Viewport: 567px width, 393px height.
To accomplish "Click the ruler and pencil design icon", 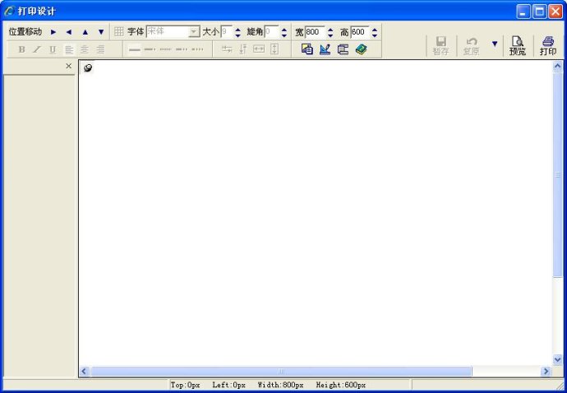I will [325, 49].
